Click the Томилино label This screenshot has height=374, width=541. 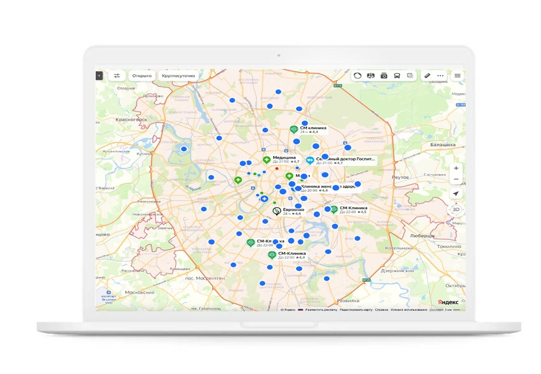coord(449,247)
